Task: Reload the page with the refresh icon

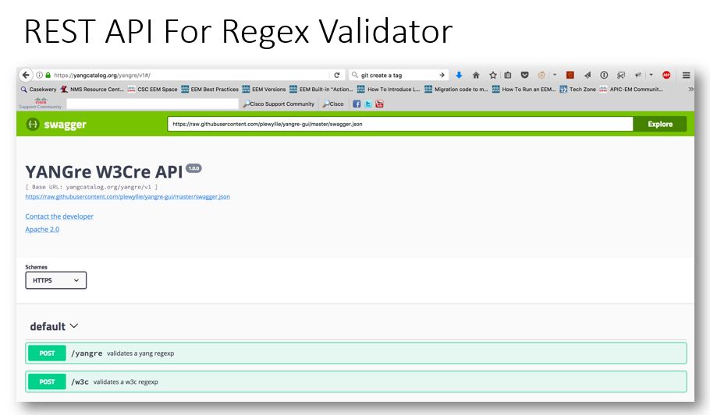Action: point(337,75)
